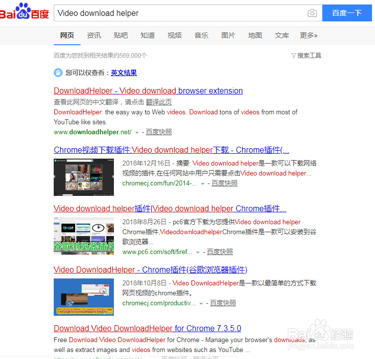The height and width of the screenshot is (359, 375).
Task: Open Video download helper插件 Chrome插件 result title
Action: tap(170, 208)
